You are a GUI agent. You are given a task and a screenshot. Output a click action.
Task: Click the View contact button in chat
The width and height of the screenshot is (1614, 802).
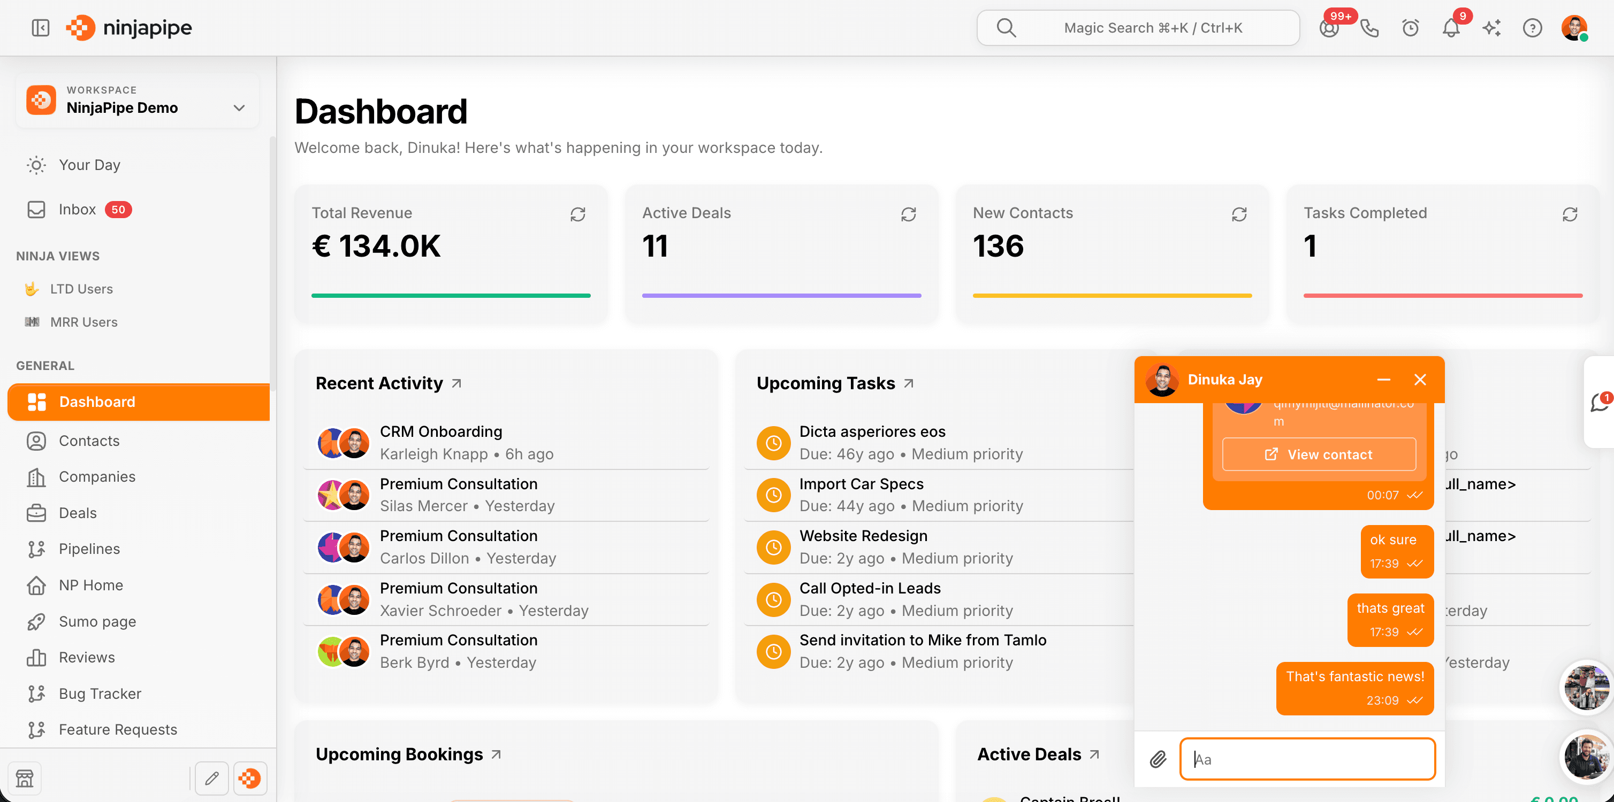point(1318,454)
